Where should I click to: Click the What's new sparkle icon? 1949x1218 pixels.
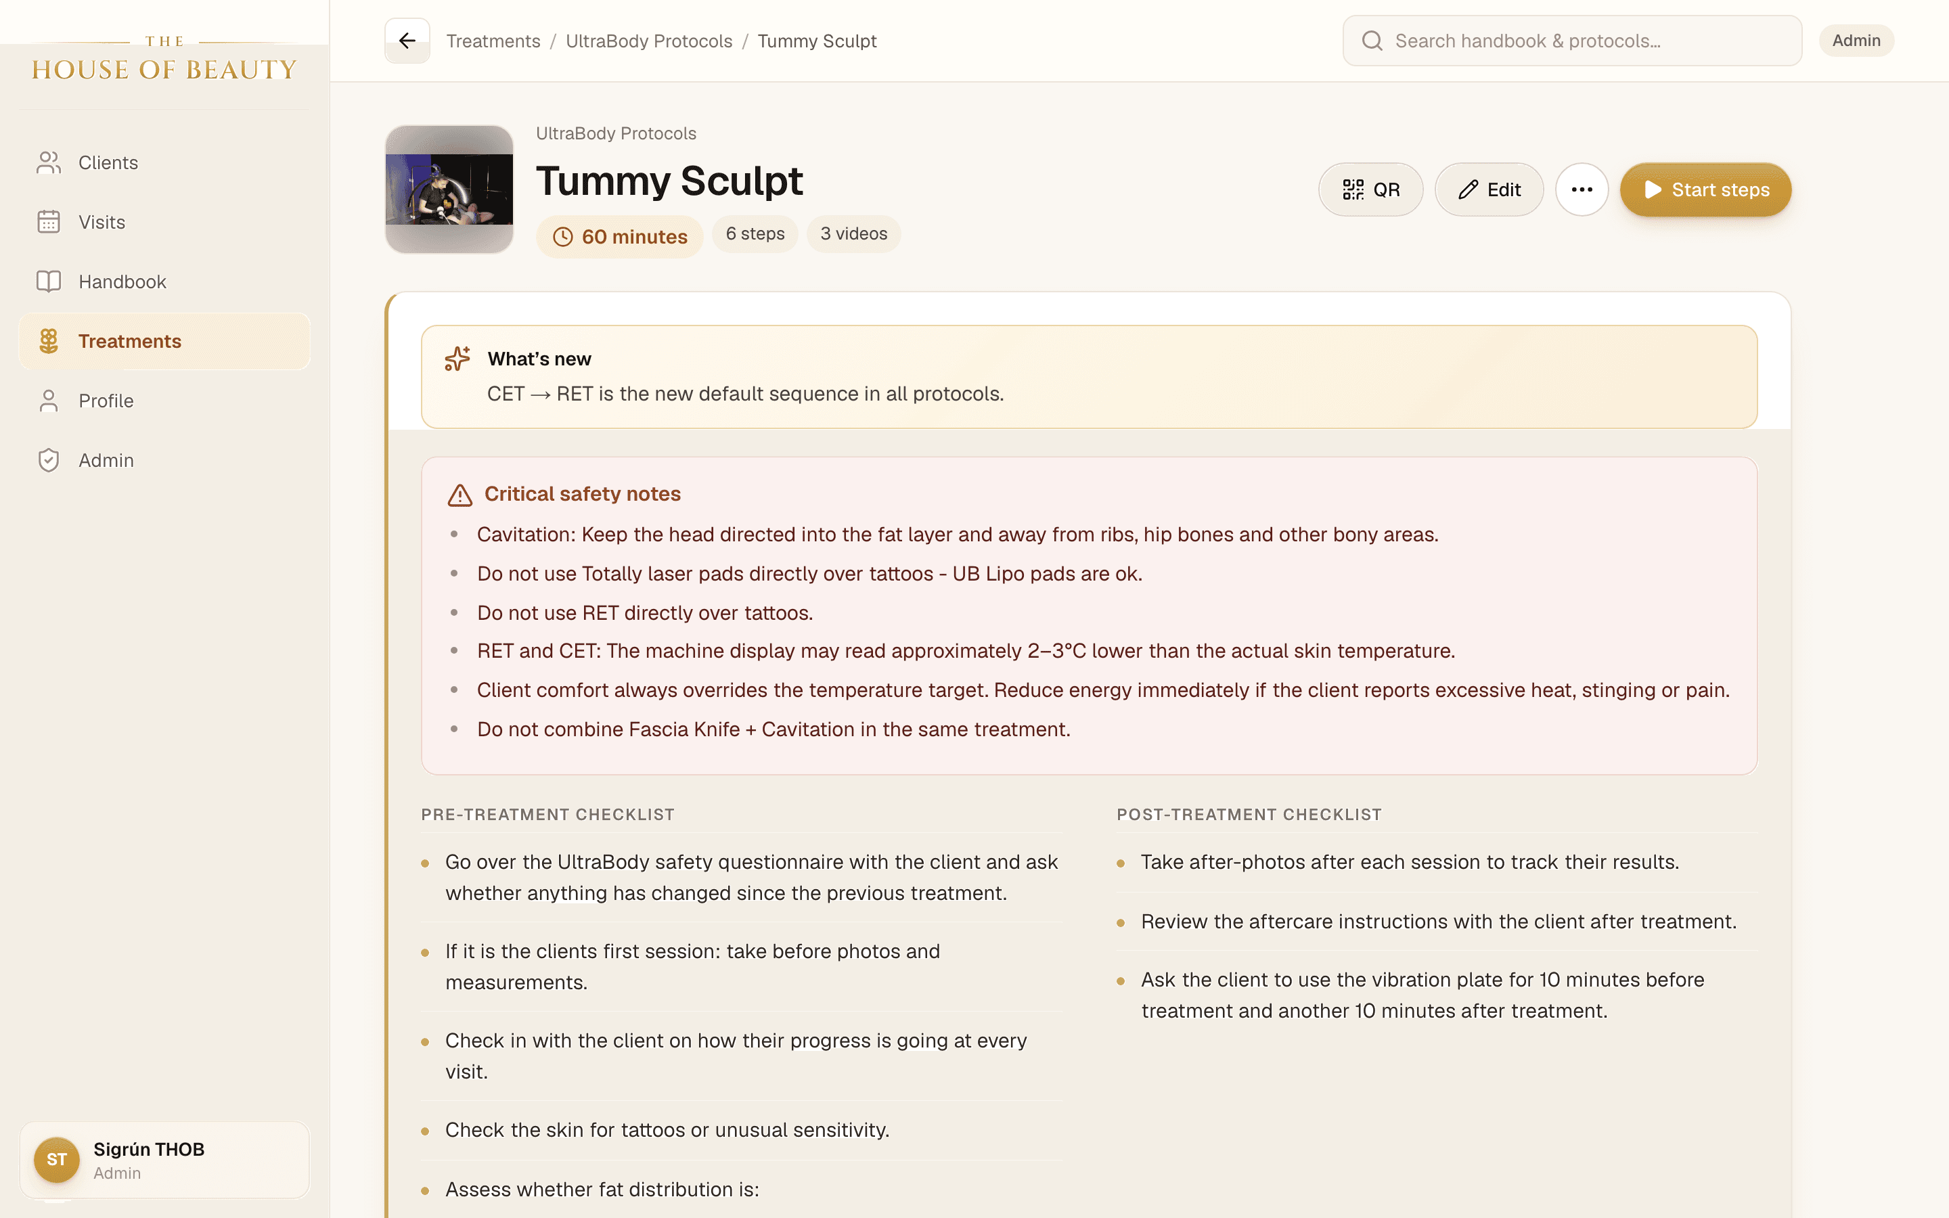(457, 359)
